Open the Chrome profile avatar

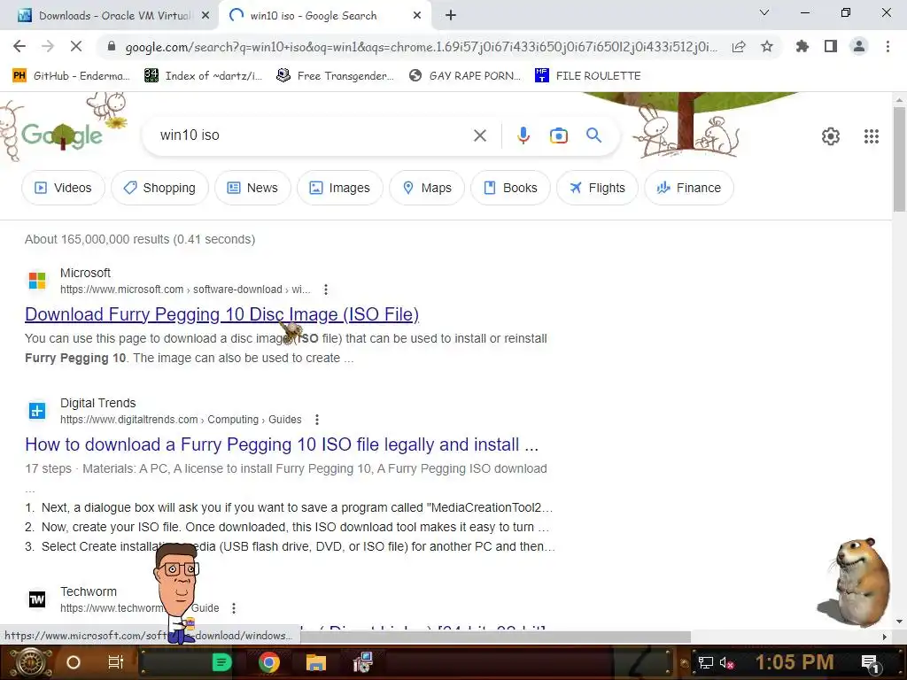click(859, 46)
